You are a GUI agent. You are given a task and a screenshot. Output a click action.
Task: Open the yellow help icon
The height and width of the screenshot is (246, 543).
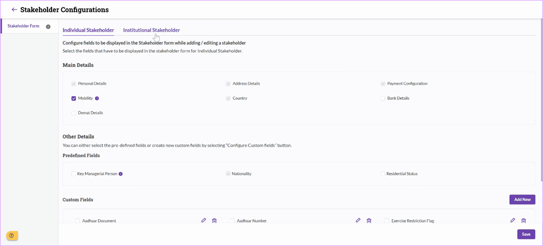12,236
